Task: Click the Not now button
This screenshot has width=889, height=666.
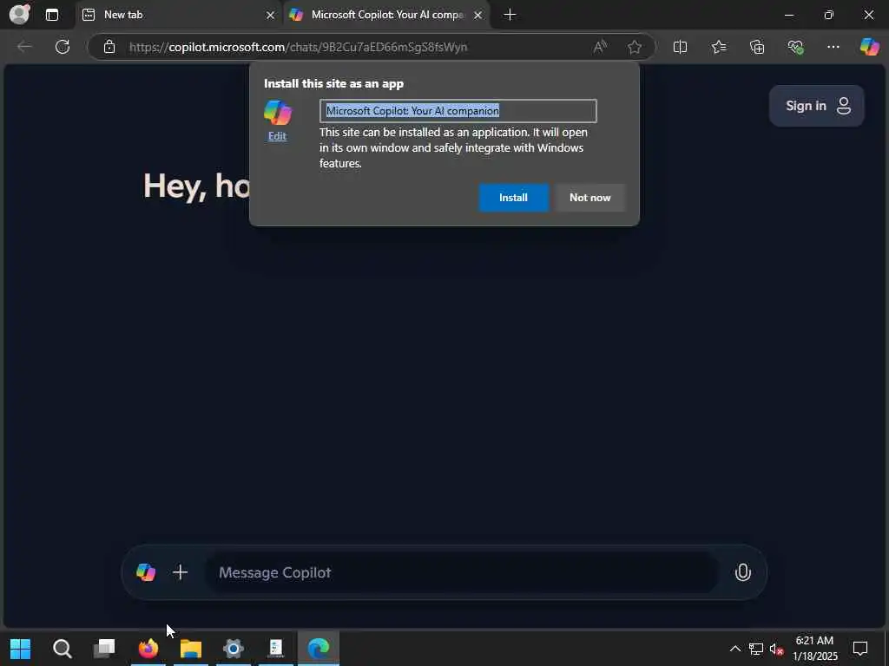Action: tap(590, 198)
